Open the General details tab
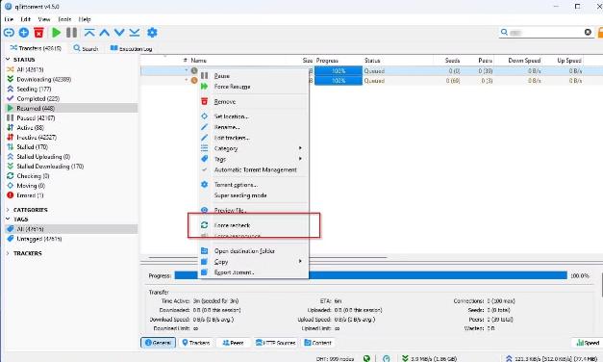The width and height of the screenshot is (603, 362). pyautogui.click(x=159, y=343)
